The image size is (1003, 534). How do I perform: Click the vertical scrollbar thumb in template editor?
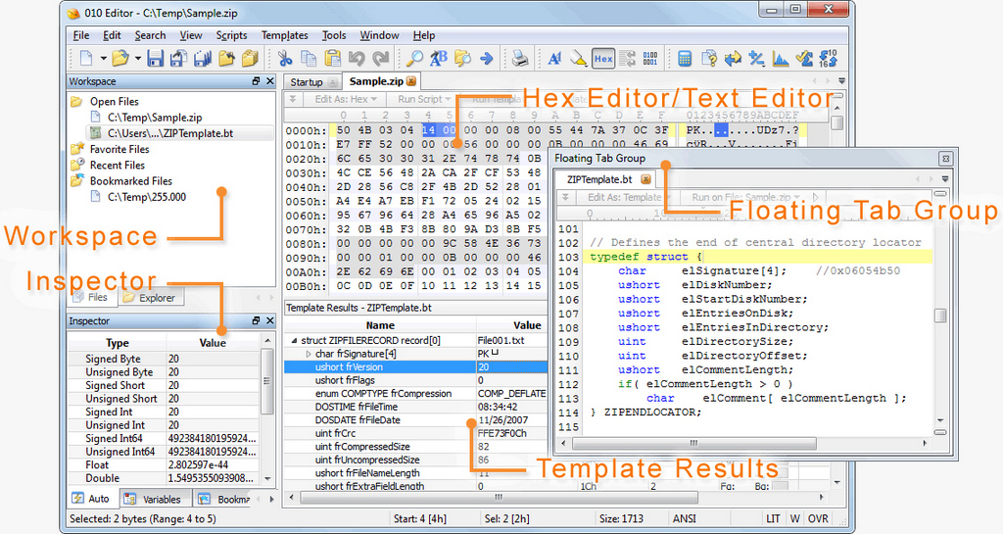939,316
